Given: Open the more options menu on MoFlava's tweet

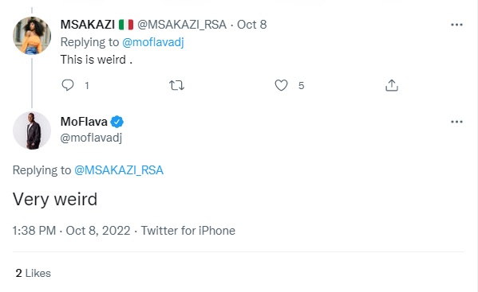Looking at the screenshot, I should click(456, 122).
